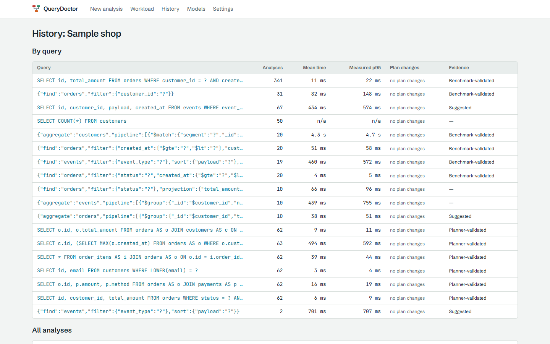The image size is (550, 344).
Task: Open the order_items JOIN orders query
Action: point(140,257)
